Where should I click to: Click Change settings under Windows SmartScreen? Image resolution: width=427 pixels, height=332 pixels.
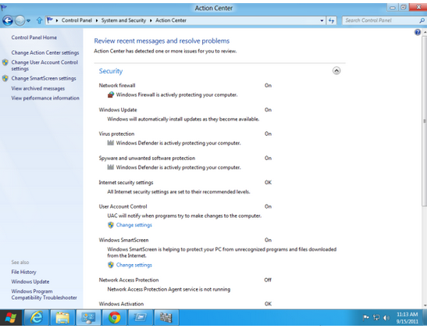(x=134, y=265)
